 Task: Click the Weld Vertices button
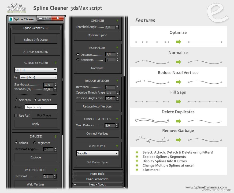pyautogui.click(x=36, y=184)
